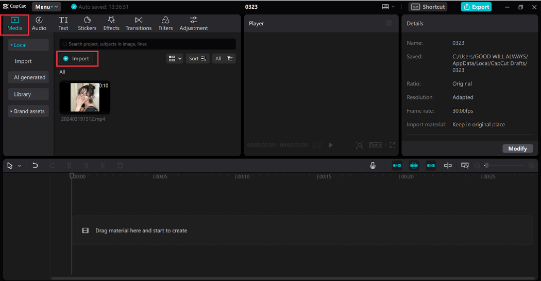Click the Delete trash icon in timeline toolbar
The image size is (541, 281).
pyautogui.click(x=120, y=166)
